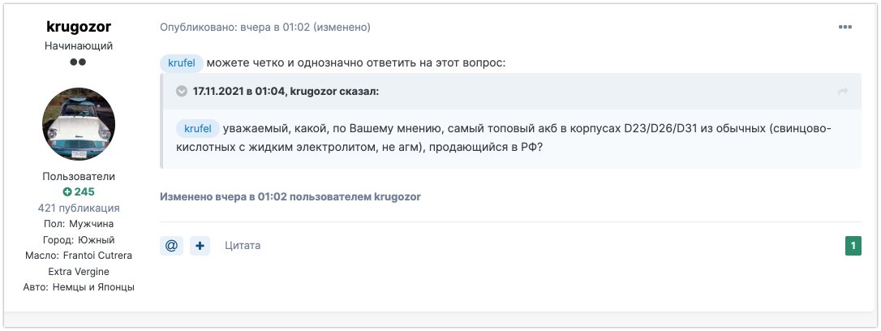Click the krufel mention tag inside the quote
This screenshot has width=881, height=331.
coord(198,129)
